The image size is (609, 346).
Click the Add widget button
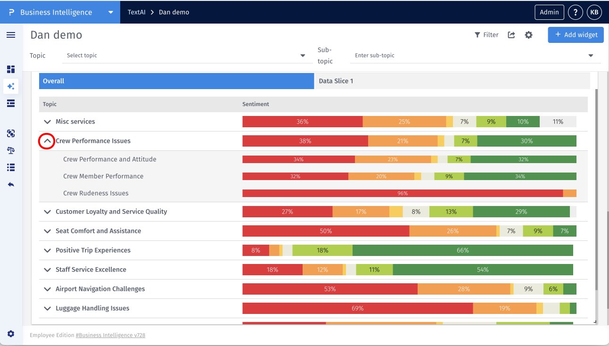576,35
